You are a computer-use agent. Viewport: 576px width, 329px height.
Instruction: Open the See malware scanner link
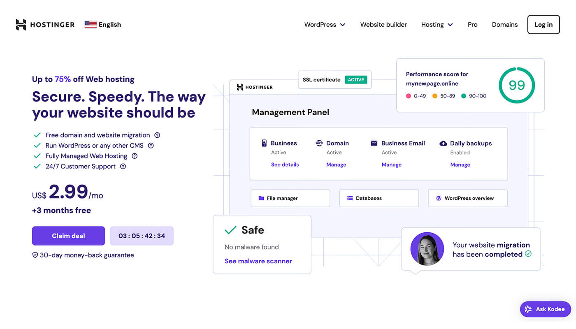click(x=258, y=261)
